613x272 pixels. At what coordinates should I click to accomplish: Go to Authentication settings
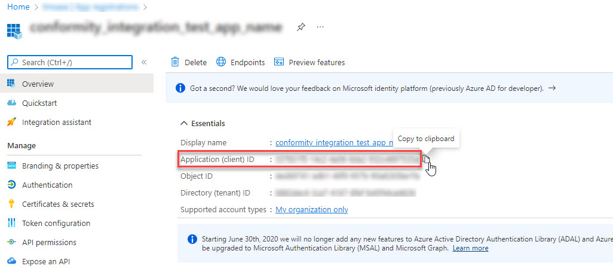pyautogui.click(x=47, y=185)
